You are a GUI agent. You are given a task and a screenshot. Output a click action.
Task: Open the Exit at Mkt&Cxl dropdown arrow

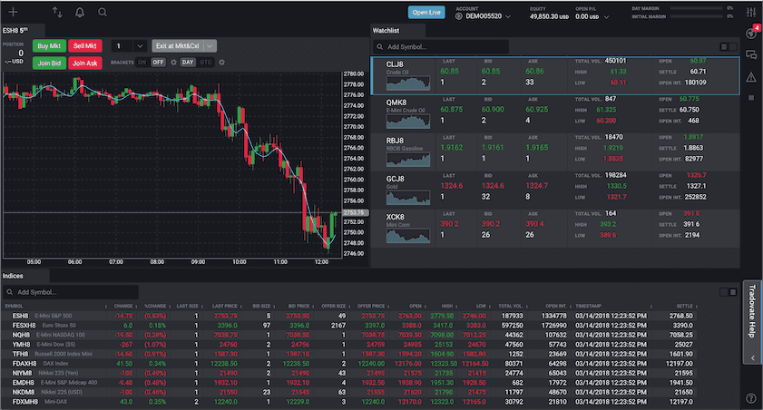pos(210,45)
